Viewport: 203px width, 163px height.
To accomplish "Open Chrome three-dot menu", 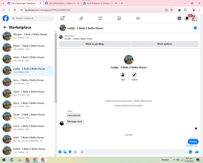I will 199,10.
